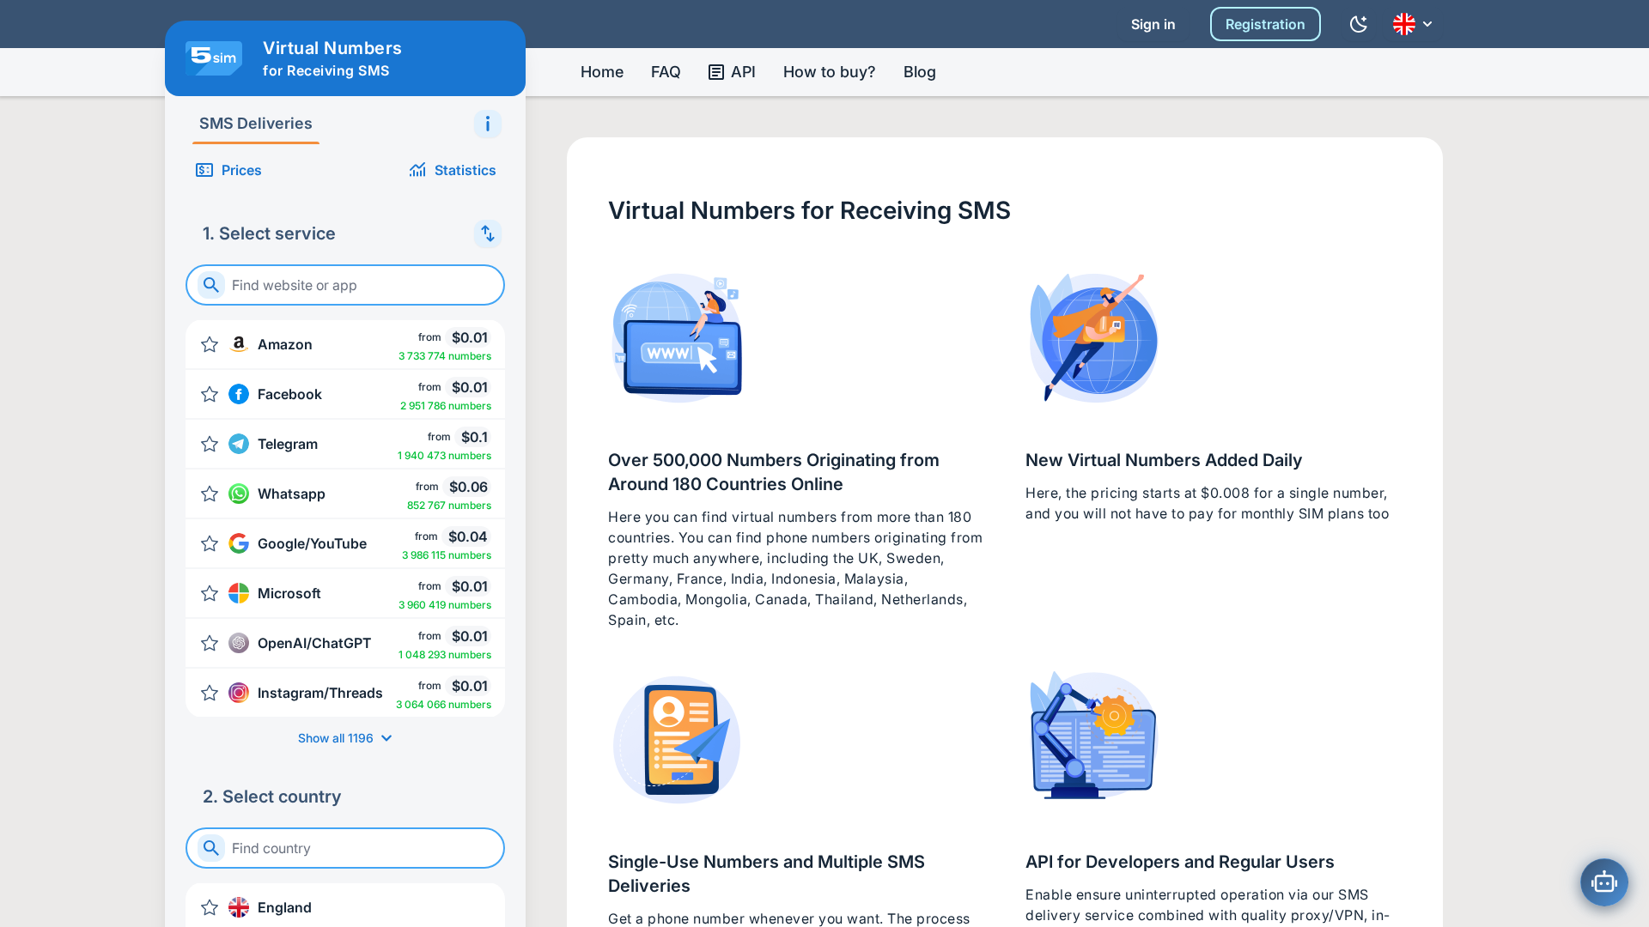Open the Home menu item

(602, 72)
